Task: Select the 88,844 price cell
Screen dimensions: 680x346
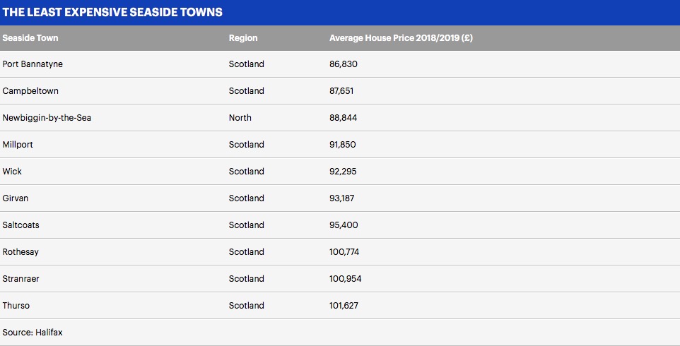Action: tap(343, 118)
